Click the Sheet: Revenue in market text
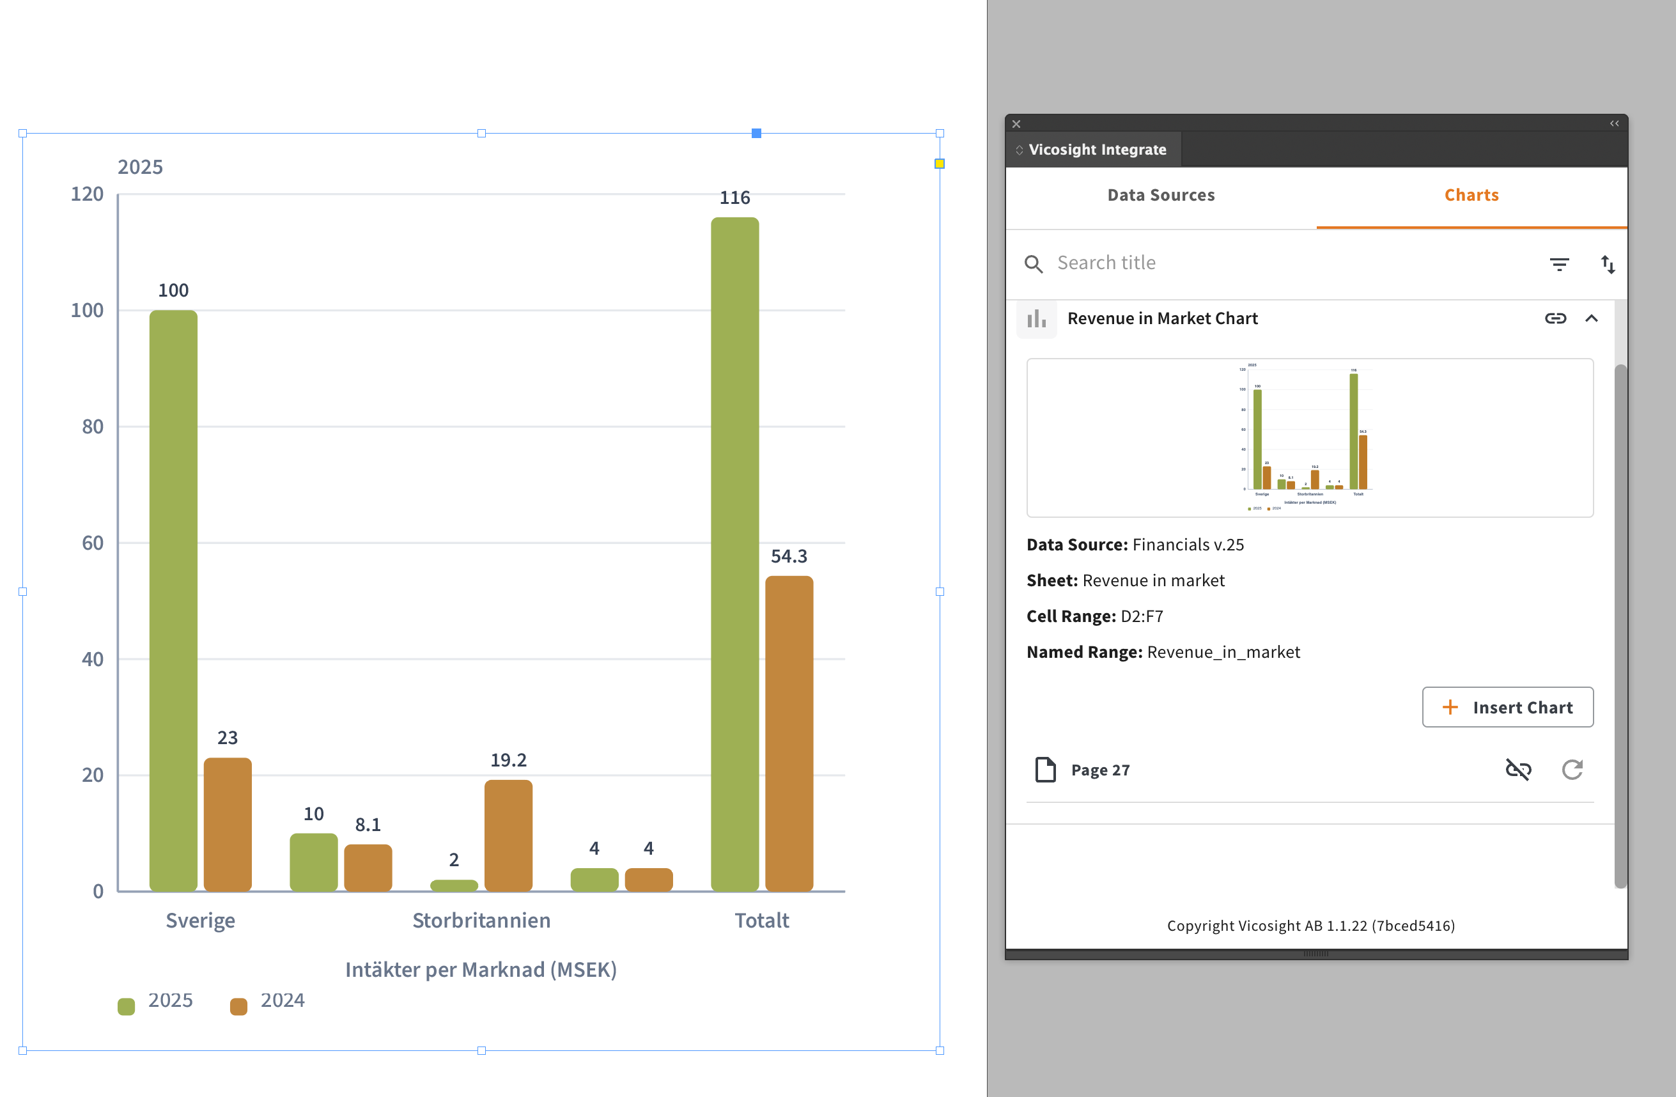 pyautogui.click(x=1125, y=580)
